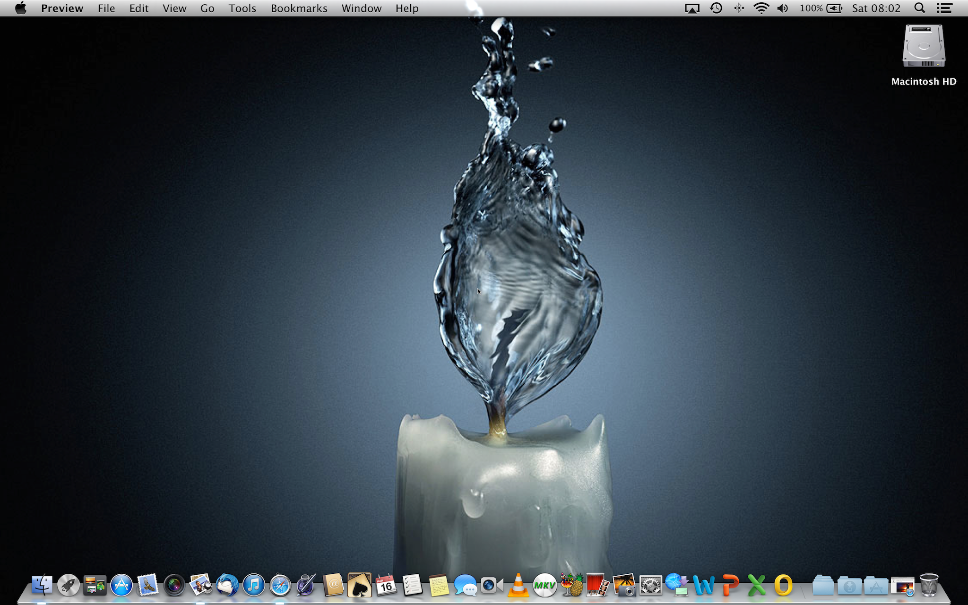
Task: Open Spotlight search magnifier
Action: [919, 8]
